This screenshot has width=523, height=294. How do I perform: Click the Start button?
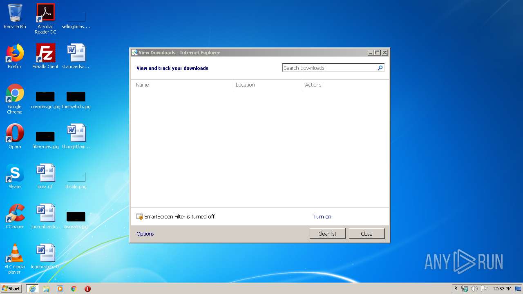(x=11, y=289)
